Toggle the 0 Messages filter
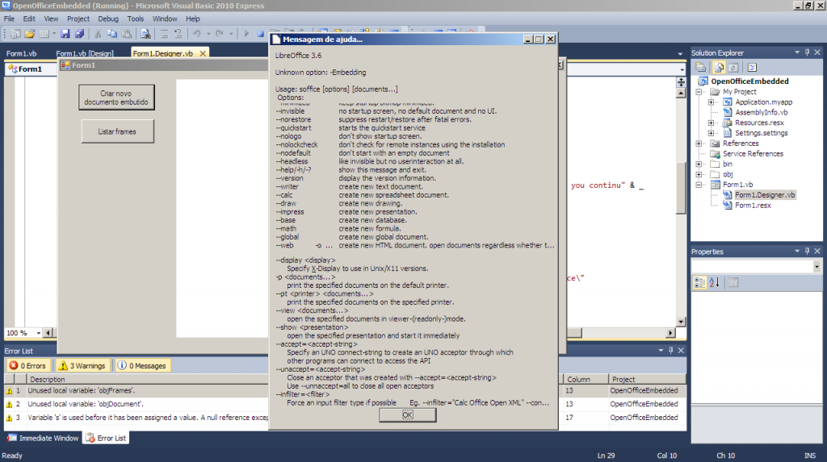 click(142, 365)
